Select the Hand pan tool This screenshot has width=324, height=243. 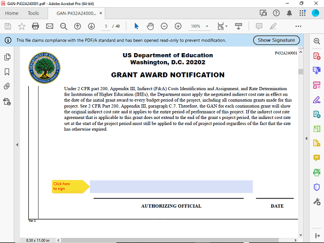pyautogui.click(x=150, y=26)
